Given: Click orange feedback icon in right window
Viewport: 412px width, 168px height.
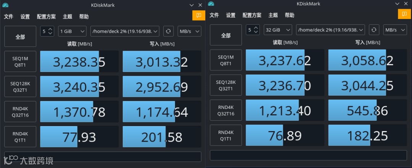Looking at the screenshot, I should (404, 14).
